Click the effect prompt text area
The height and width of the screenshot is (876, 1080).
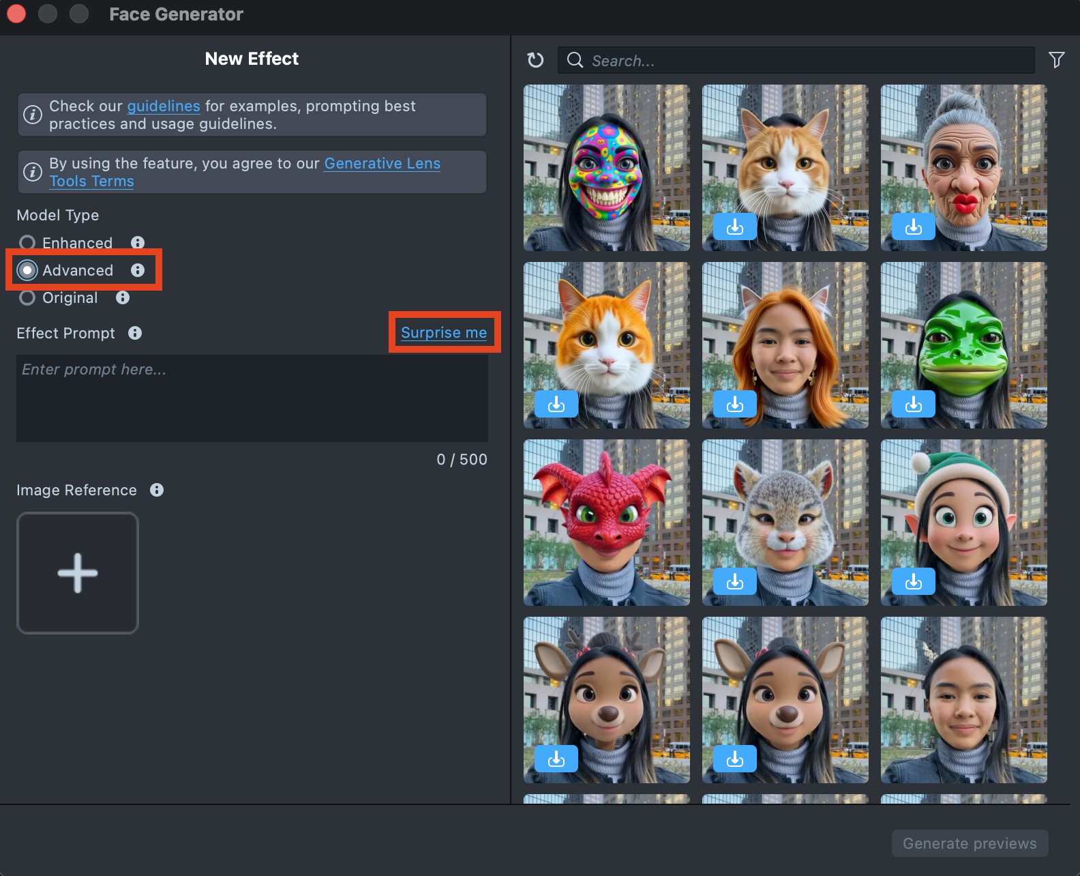click(252, 398)
